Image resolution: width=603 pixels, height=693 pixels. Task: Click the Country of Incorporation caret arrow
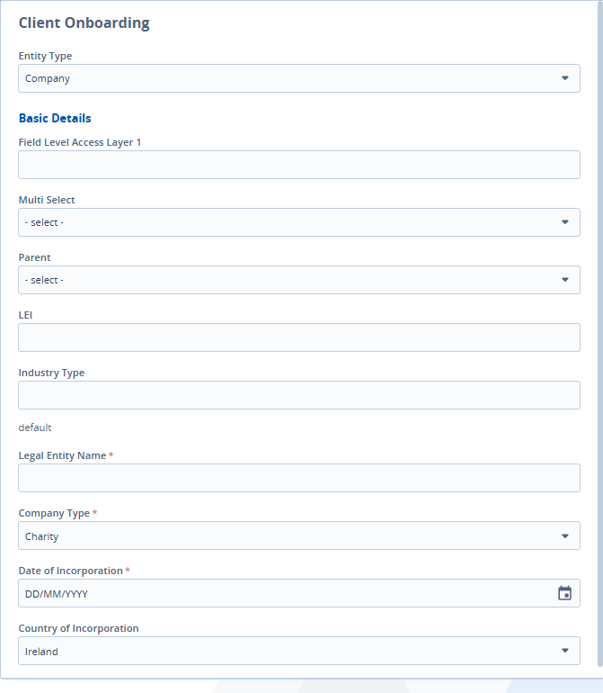pos(565,651)
